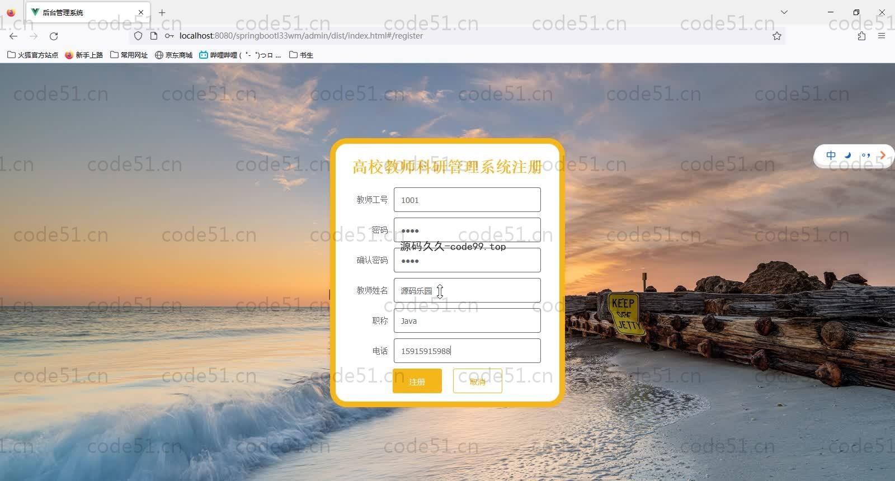
Task: Click the key password icon in address bar
Action: pyautogui.click(x=169, y=36)
